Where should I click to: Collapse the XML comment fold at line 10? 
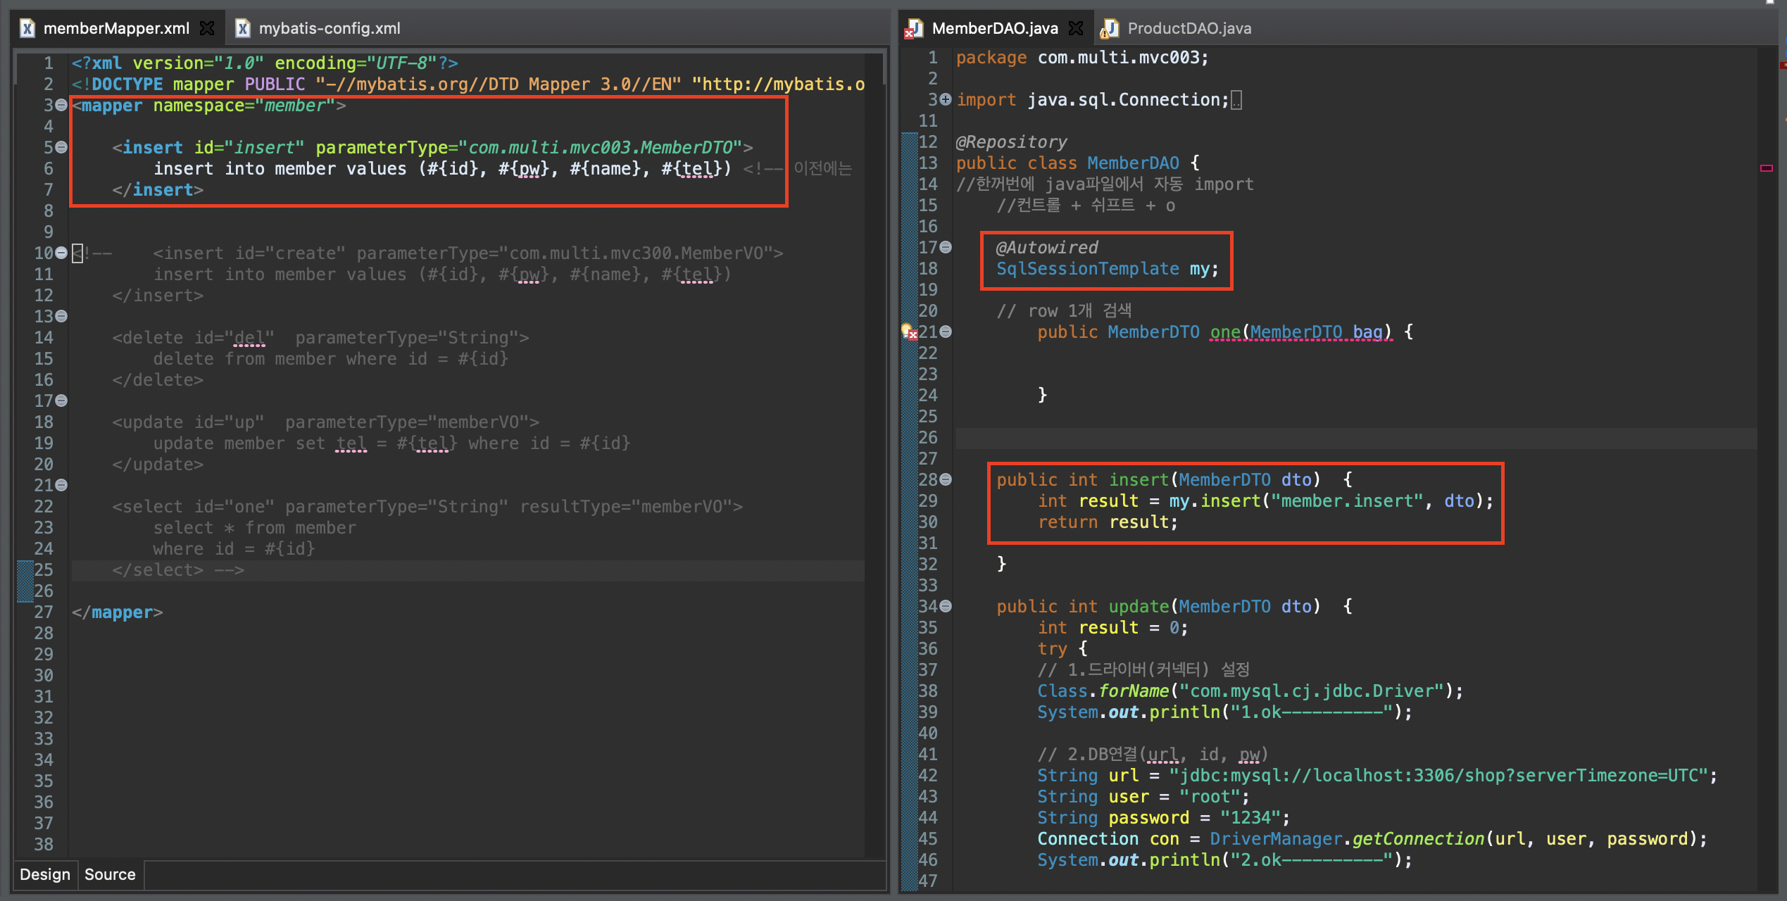coord(61,253)
